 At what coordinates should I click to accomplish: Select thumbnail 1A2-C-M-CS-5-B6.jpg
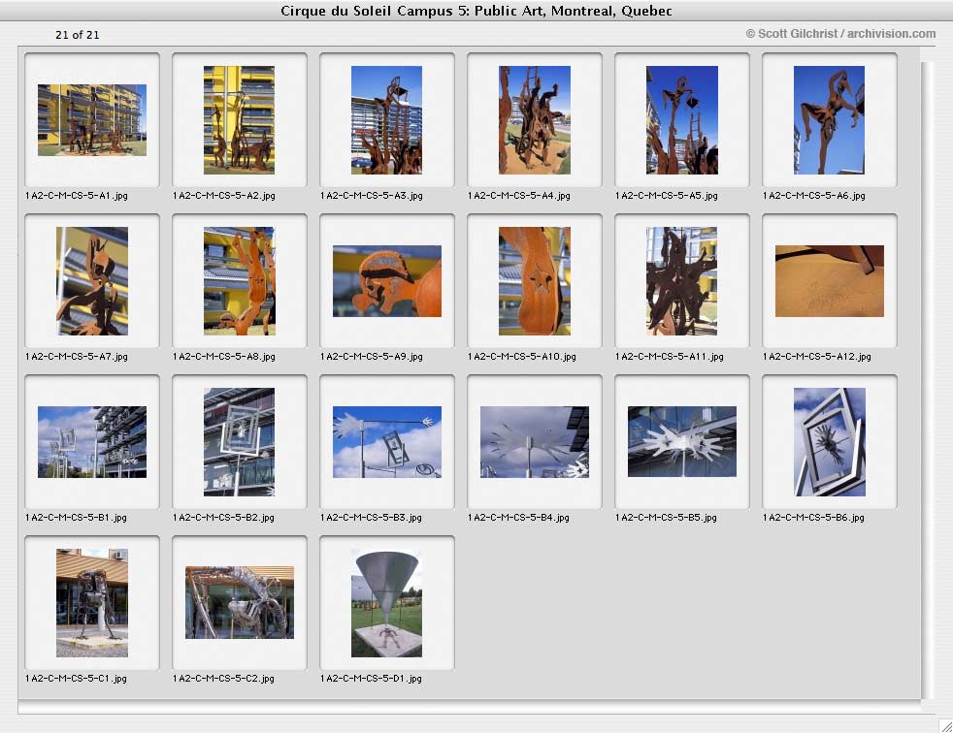pos(829,442)
